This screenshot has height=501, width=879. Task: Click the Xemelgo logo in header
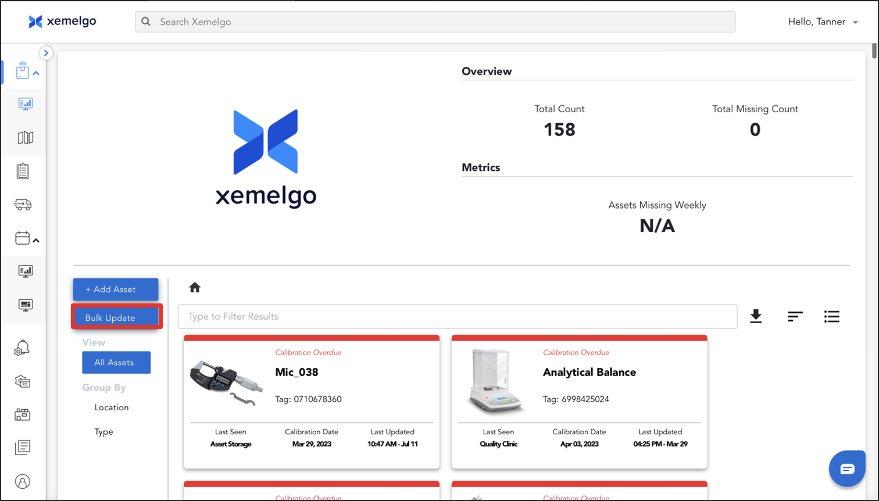(x=62, y=22)
